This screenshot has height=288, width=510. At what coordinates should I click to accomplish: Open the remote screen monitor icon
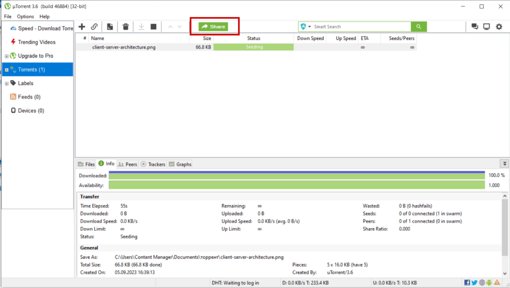(x=487, y=26)
